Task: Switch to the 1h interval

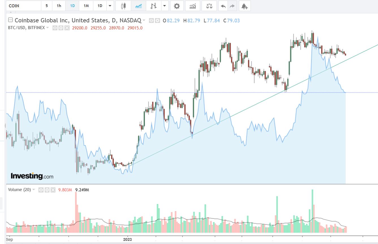Action: coord(59,6)
